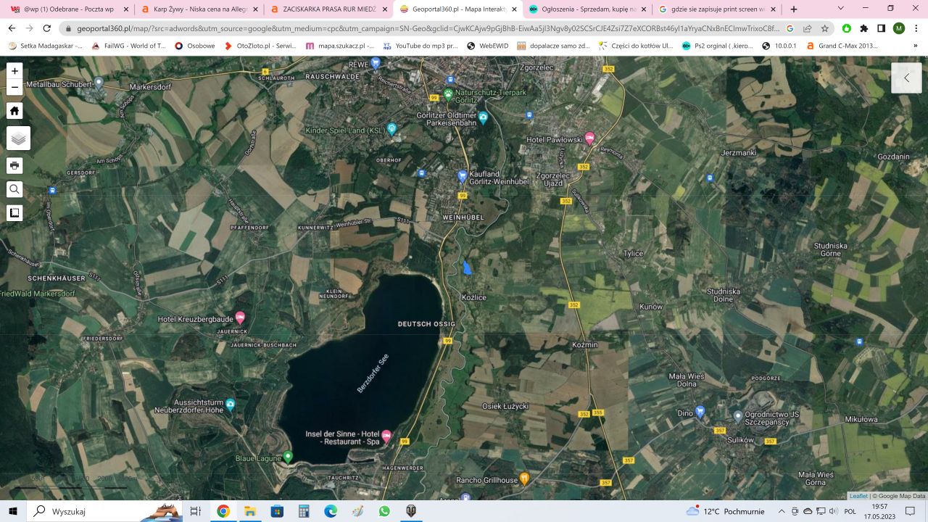Click the Aussichtsturm Neuberzdorfer Höhe marker

point(231,404)
